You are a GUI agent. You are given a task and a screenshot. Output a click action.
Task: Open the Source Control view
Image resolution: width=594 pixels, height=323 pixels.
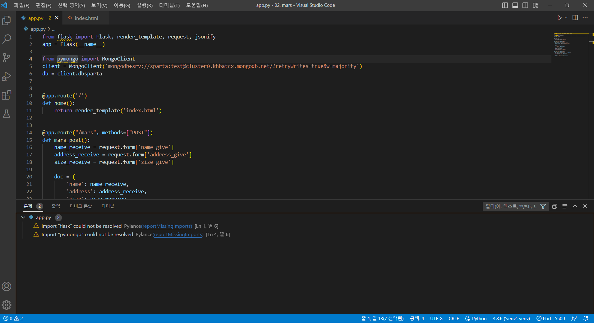pyautogui.click(x=7, y=58)
